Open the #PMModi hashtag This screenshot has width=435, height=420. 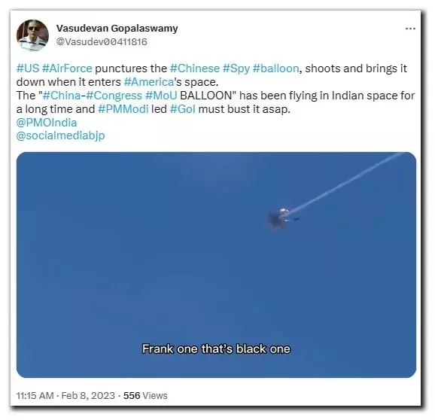click(x=123, y=109)
